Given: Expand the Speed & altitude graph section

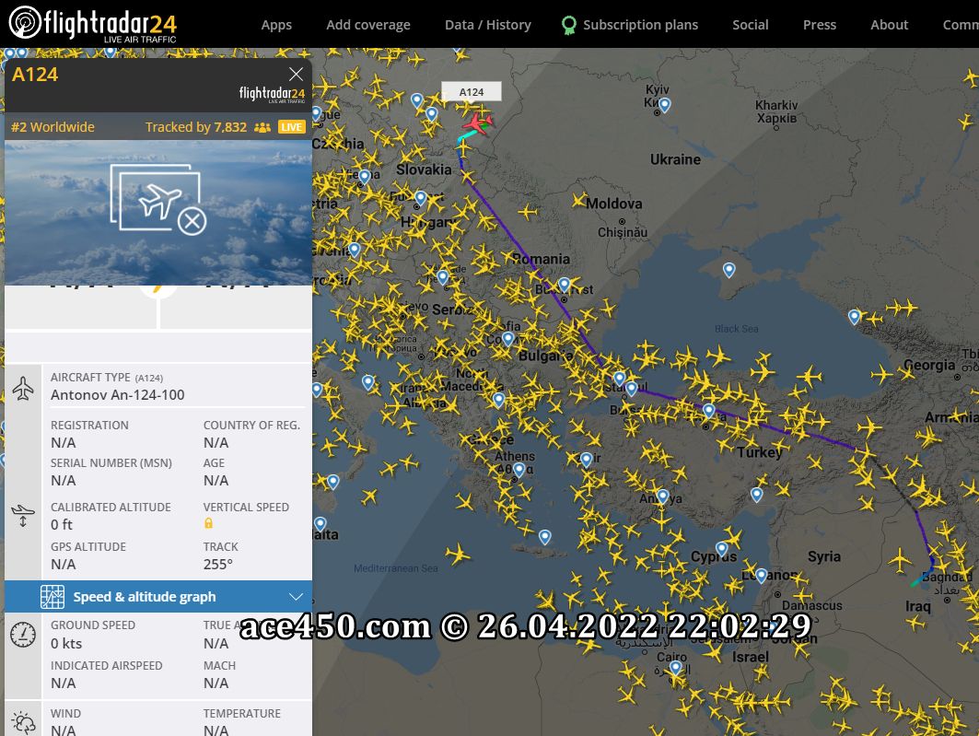Looking at the screenshot, I should click(158, 597).
